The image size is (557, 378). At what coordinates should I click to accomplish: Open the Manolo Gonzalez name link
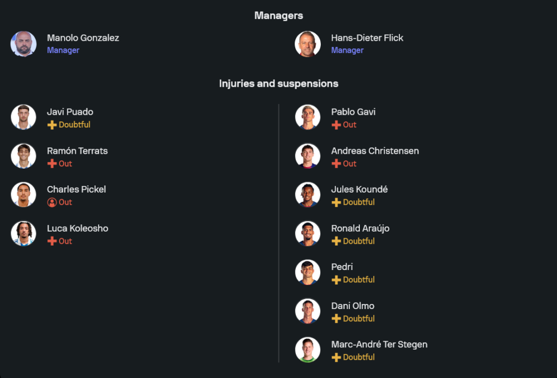click(x=83, y=38)
